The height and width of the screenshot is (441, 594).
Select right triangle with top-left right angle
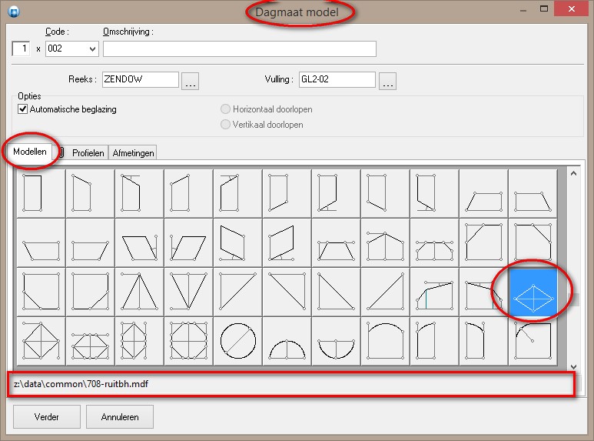pos(238,292)
